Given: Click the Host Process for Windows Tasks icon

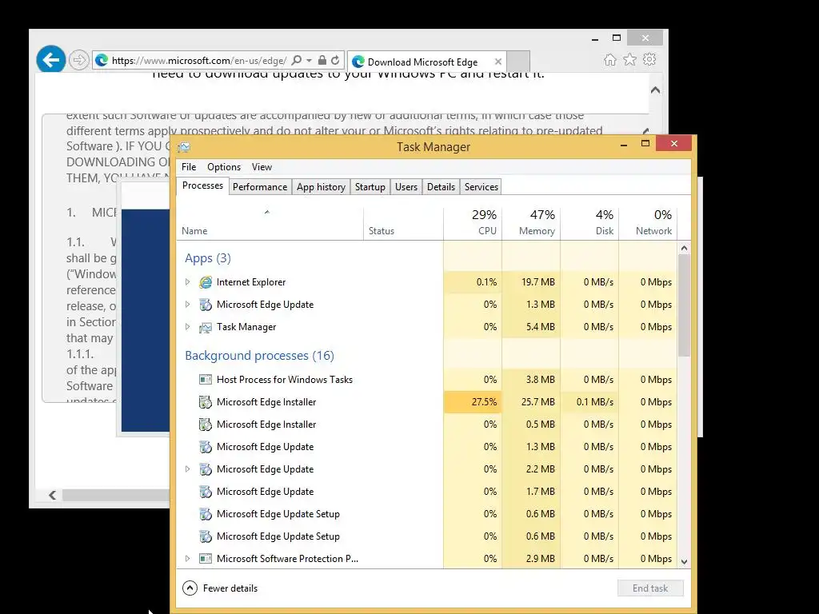Looking at the screenshot, I should [x=206, y=380].
